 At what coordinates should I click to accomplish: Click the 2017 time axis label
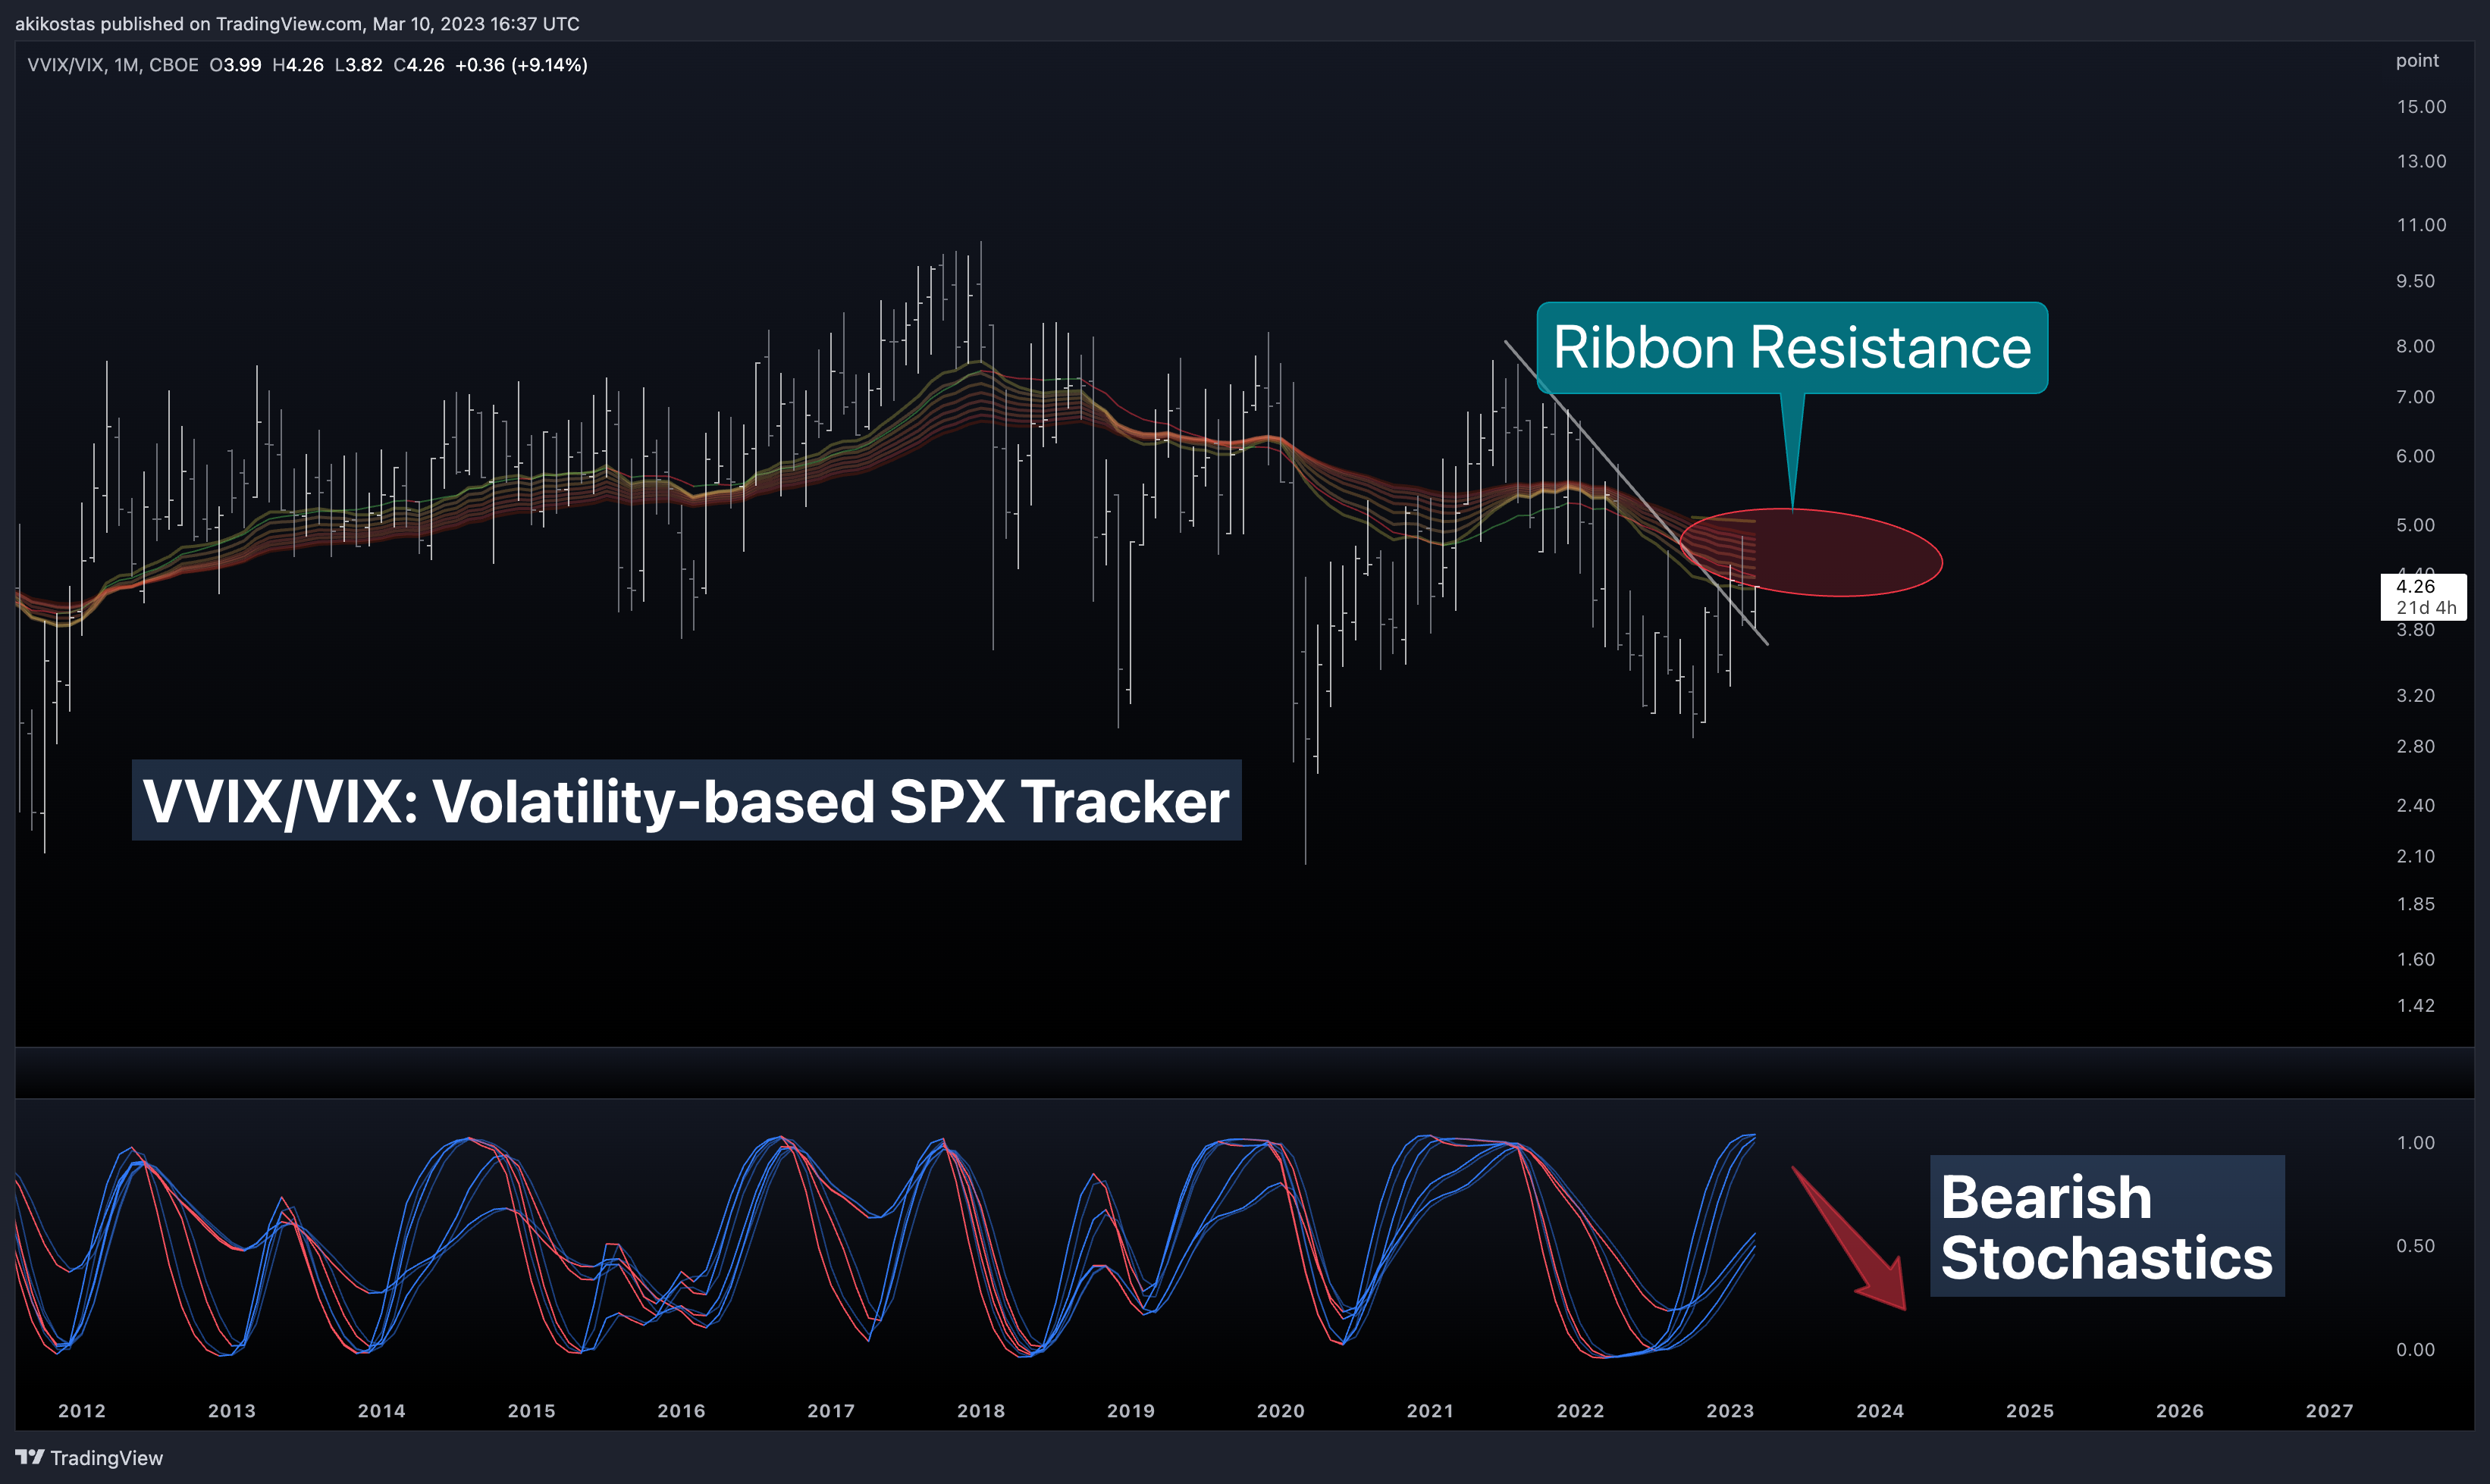pyautogui.click(x=831, y=1411)
